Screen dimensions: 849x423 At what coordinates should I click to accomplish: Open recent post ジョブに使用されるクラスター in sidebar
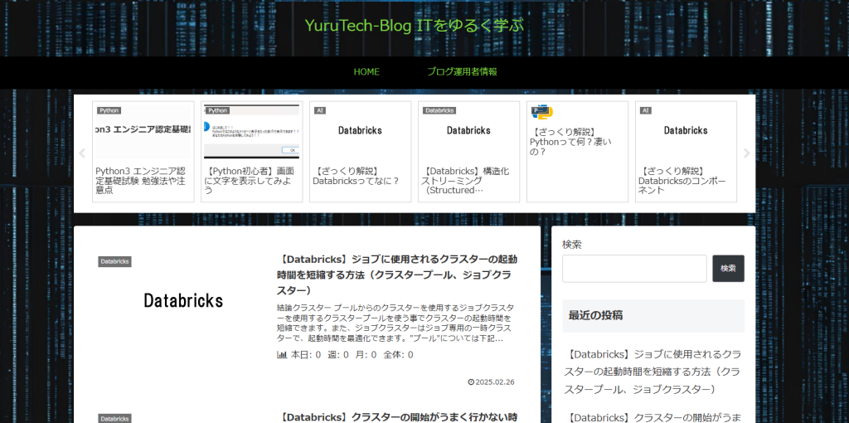[x=653, y=372]
